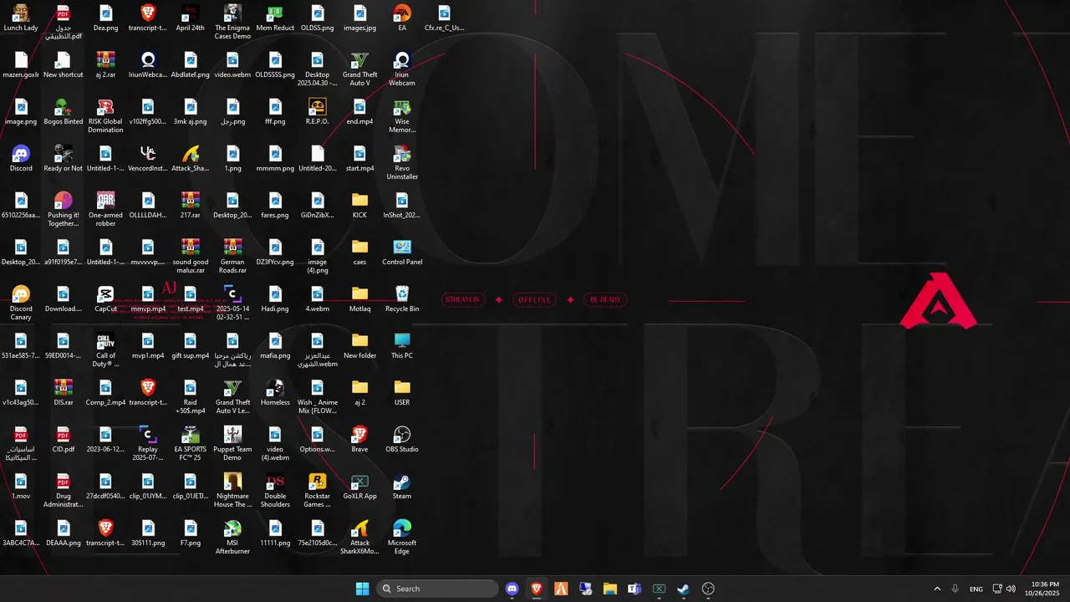This screenshot has width=1070, height=602.
Task: Select the mazen.goxlr profile file
Action: [21, 65]
